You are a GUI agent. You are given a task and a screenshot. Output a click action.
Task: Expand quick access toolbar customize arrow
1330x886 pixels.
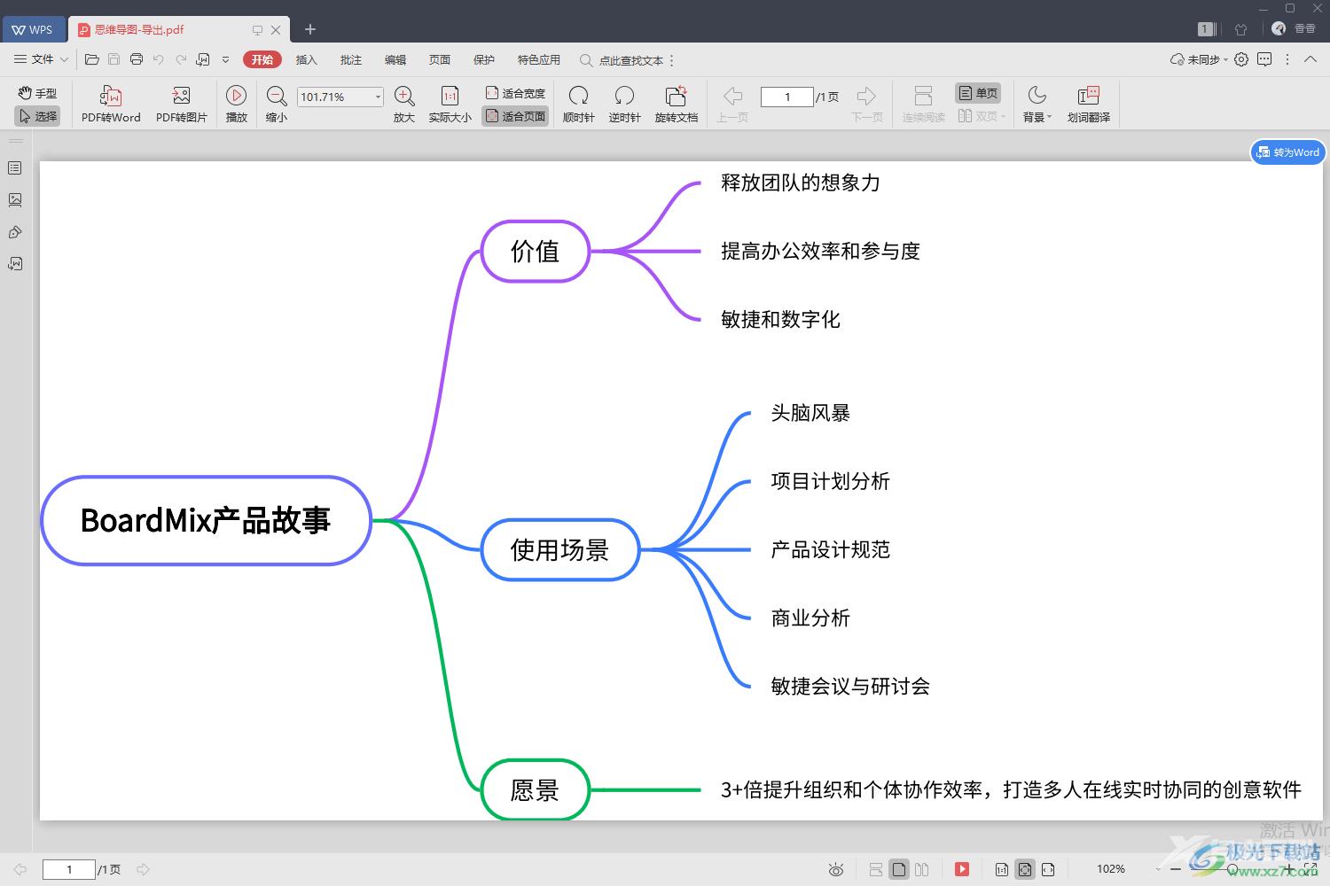[225, 60]
